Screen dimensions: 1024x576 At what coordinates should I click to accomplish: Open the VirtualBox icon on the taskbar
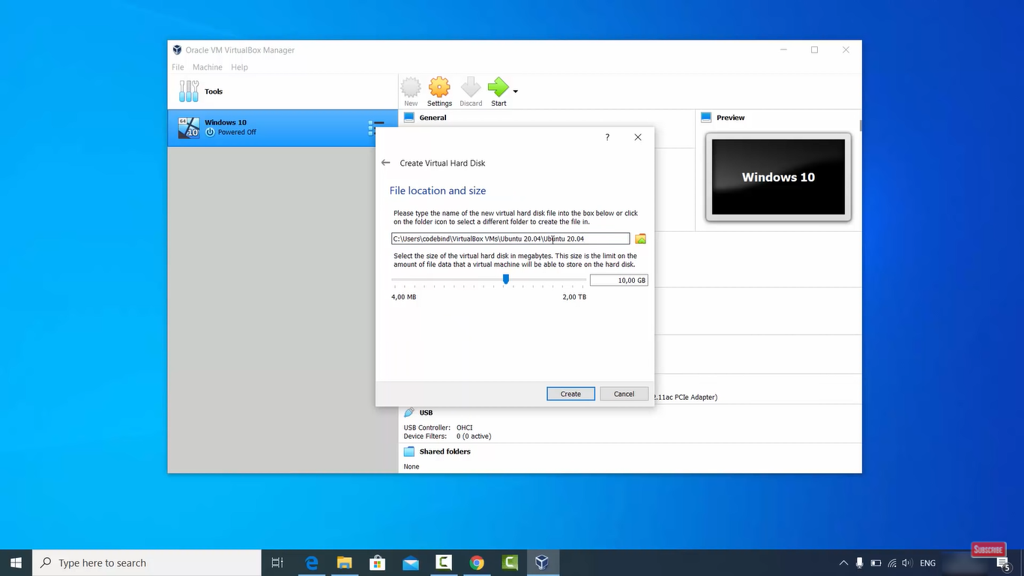[542, 562]
